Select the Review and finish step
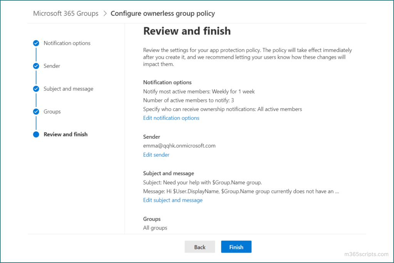Screen dimensions: 394x263 [65, 134]
